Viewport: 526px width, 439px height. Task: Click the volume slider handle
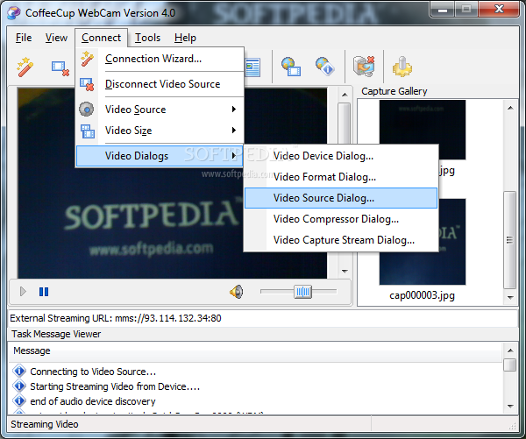pos(302,292)
